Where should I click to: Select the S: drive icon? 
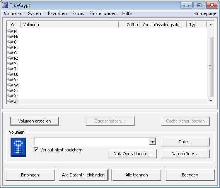coord(10,63)
